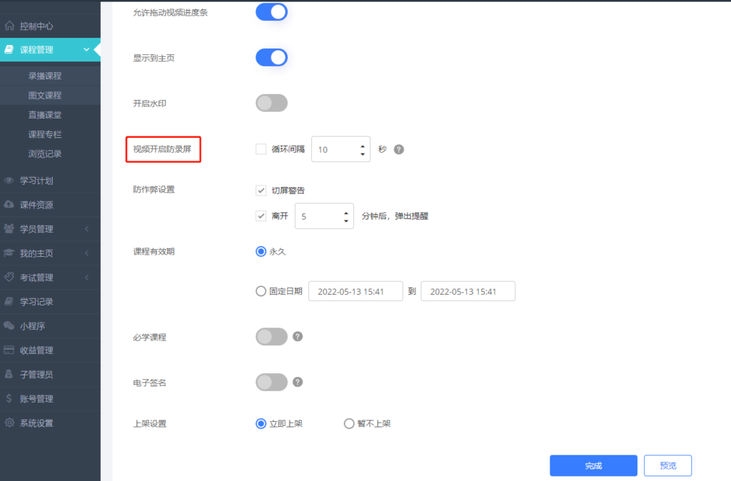Check the 循环间隔 checkbox
The height and width of the screenshot is (481, 731).
coord(261,149)
